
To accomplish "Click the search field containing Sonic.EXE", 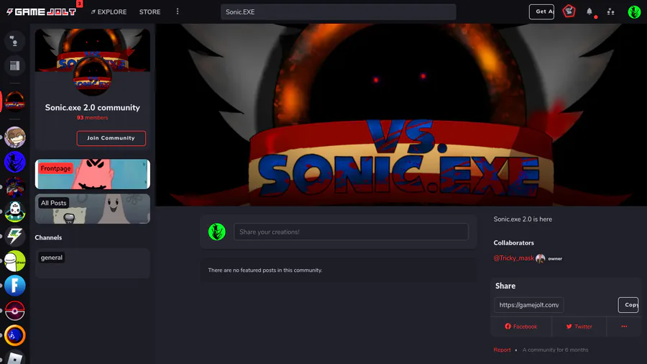I will click(339, 12).
